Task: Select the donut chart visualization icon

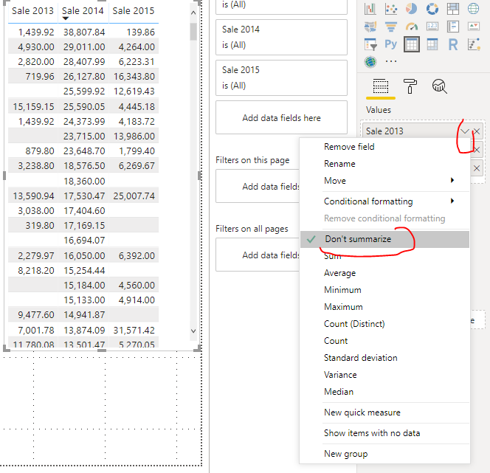Action: 432,8
